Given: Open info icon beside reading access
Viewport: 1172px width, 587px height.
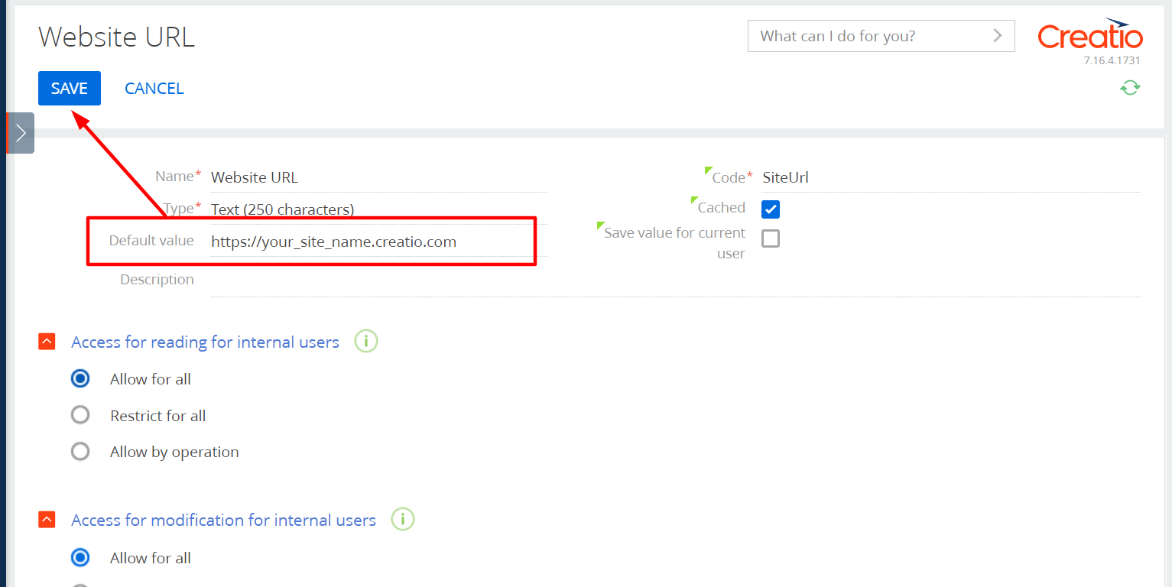Looking at the screenshot, I should tap(366, 341).
